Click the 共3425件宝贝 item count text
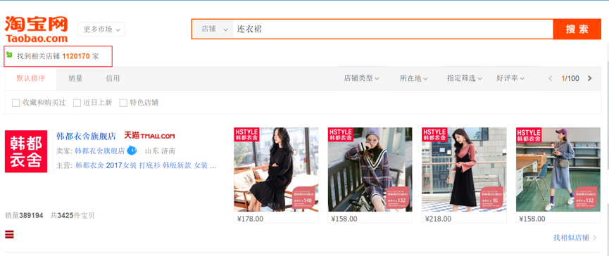 pyautogui.click(x=73, y=215)
